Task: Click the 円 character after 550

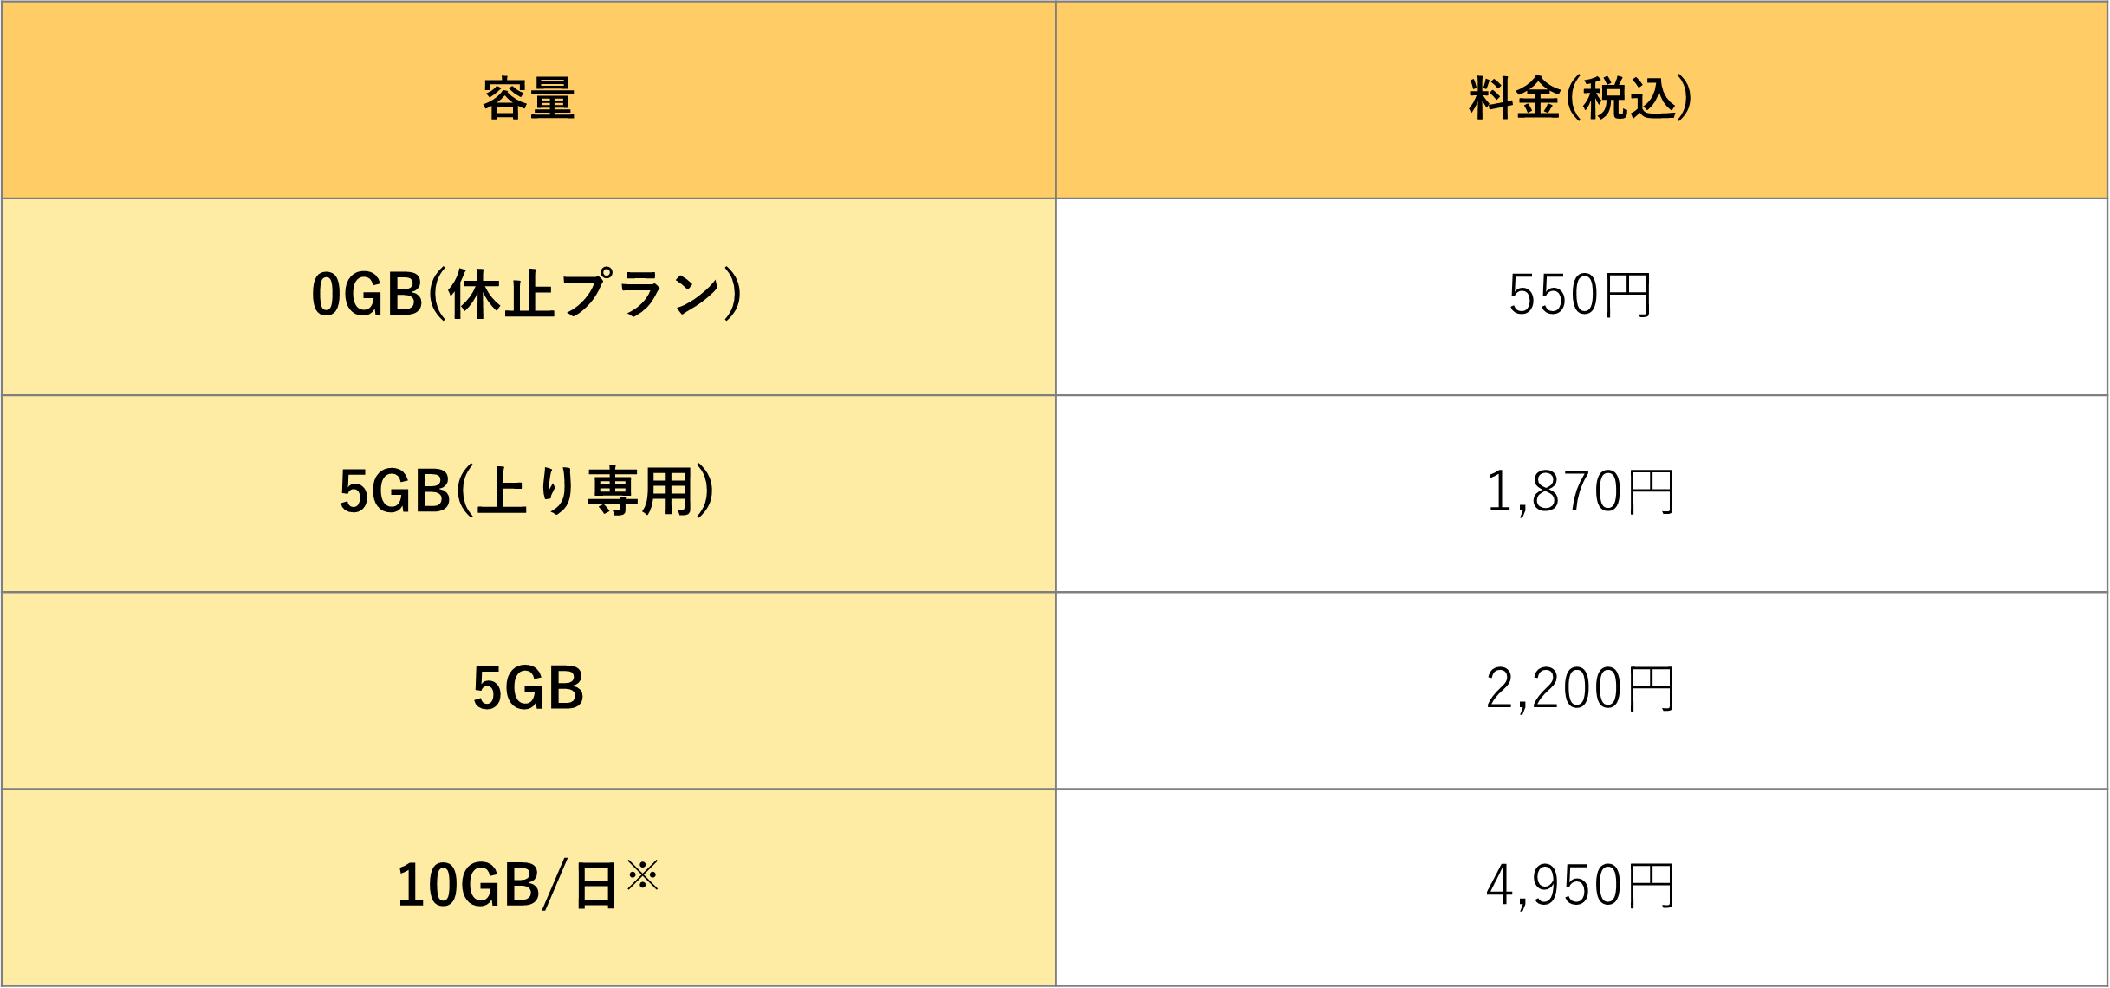Action: click(x=1626, y=296)
